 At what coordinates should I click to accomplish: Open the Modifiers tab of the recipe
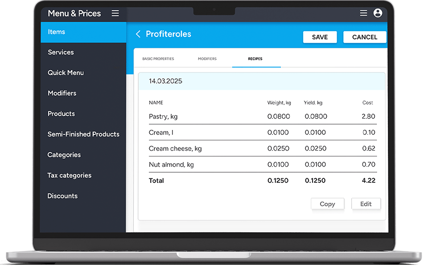click(x=207, y=58)
